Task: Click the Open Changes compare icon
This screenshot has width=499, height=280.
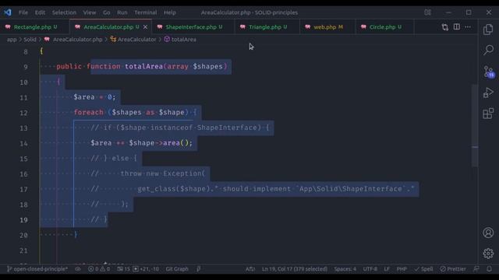Action: pos(445,27)
